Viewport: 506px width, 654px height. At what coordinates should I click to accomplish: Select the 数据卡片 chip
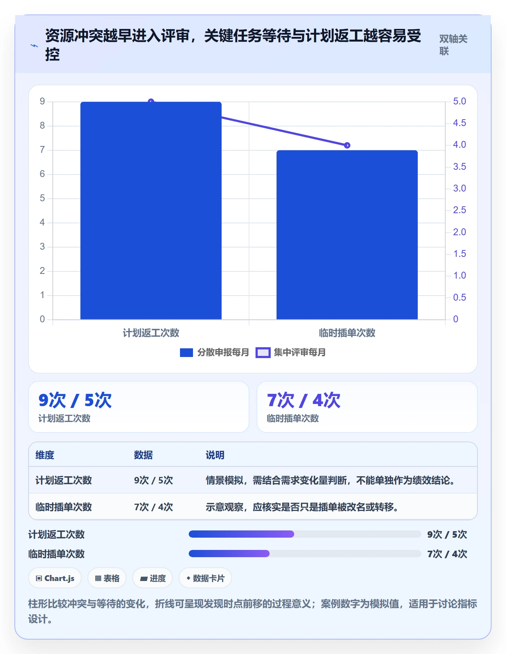(x=205, y=578)
